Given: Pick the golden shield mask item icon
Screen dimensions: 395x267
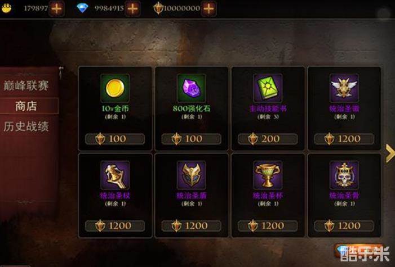Looking at the screenshot, I should [192, 175].
